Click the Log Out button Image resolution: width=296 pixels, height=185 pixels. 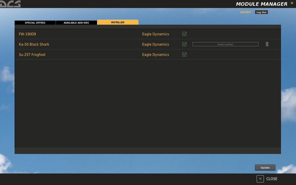click(261, 12)
